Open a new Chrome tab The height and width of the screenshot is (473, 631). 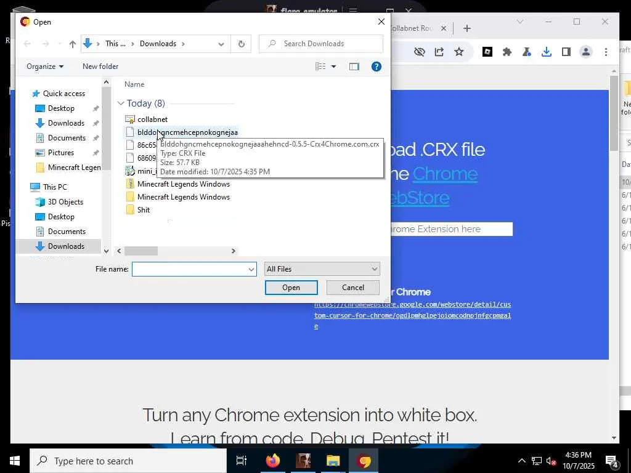467,28
